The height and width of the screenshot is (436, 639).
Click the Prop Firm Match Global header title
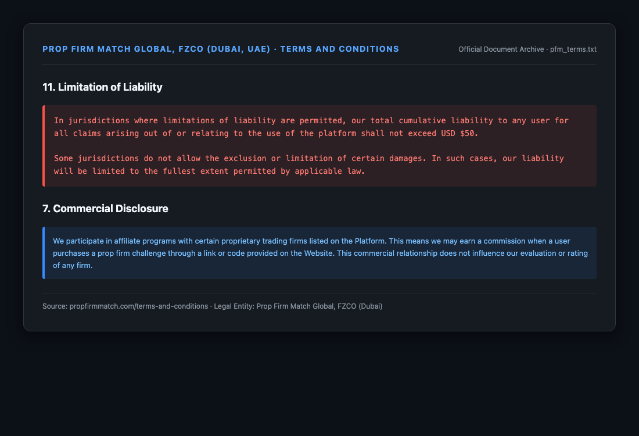coord(221,49)
